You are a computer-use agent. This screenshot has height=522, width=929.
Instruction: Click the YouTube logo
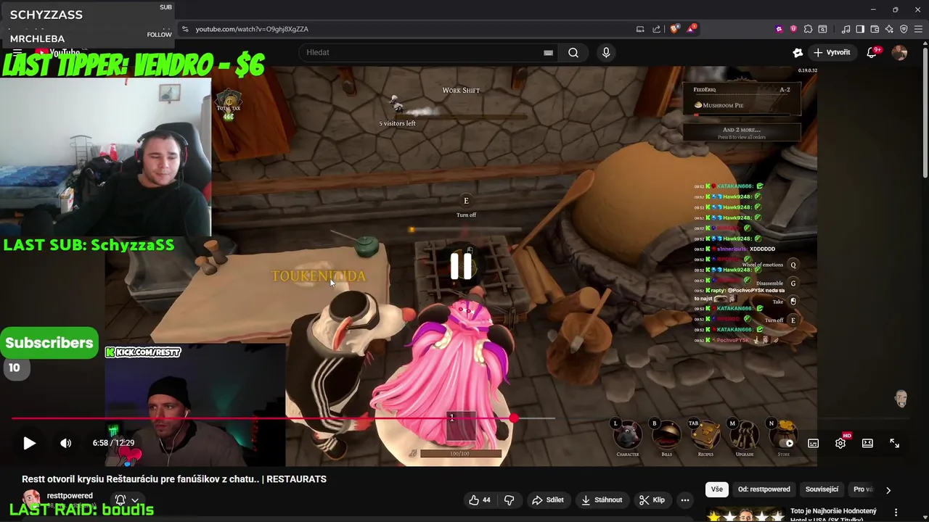57,52
